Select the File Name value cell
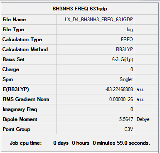This screenshot has width=160, height=153. pos(95,20)
